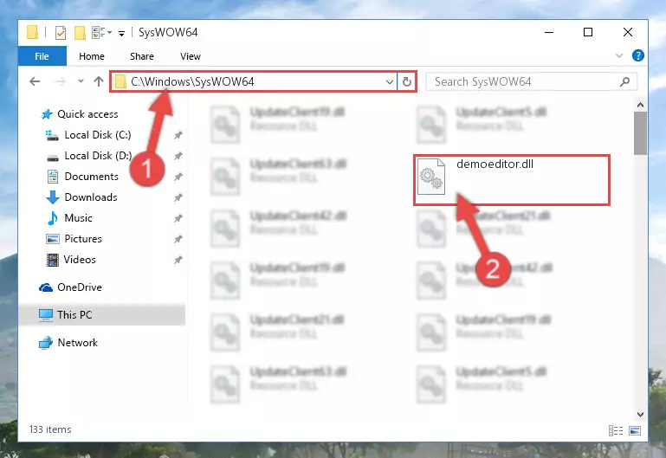
Task: Minimize the SysWOW64 window
Action: point(549,32)
